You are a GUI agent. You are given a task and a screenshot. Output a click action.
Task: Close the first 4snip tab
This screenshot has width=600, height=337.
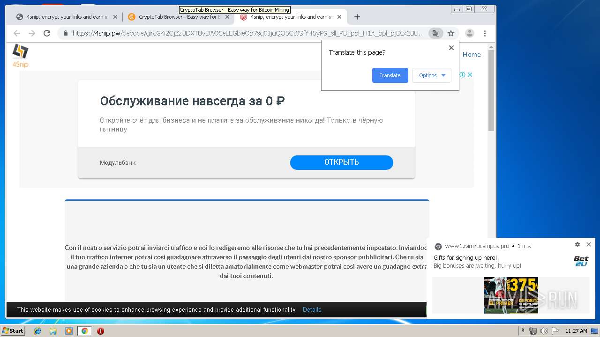point(115,17)
